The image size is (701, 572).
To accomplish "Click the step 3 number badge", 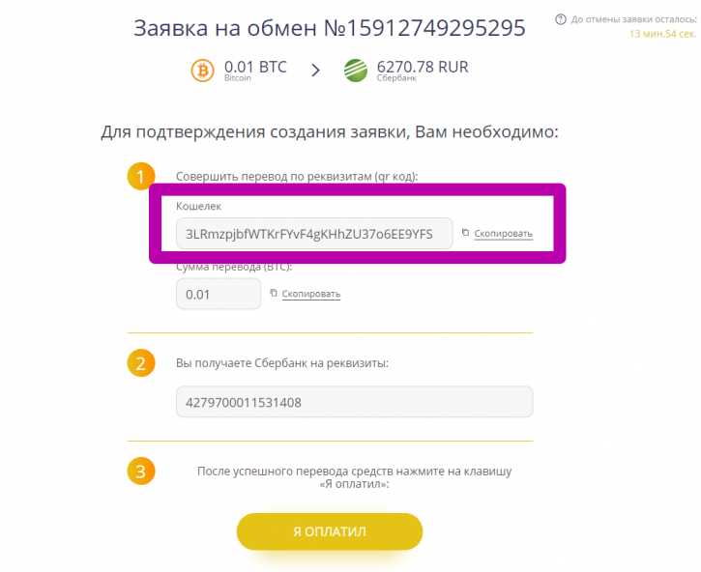I will tap(141, 471).
